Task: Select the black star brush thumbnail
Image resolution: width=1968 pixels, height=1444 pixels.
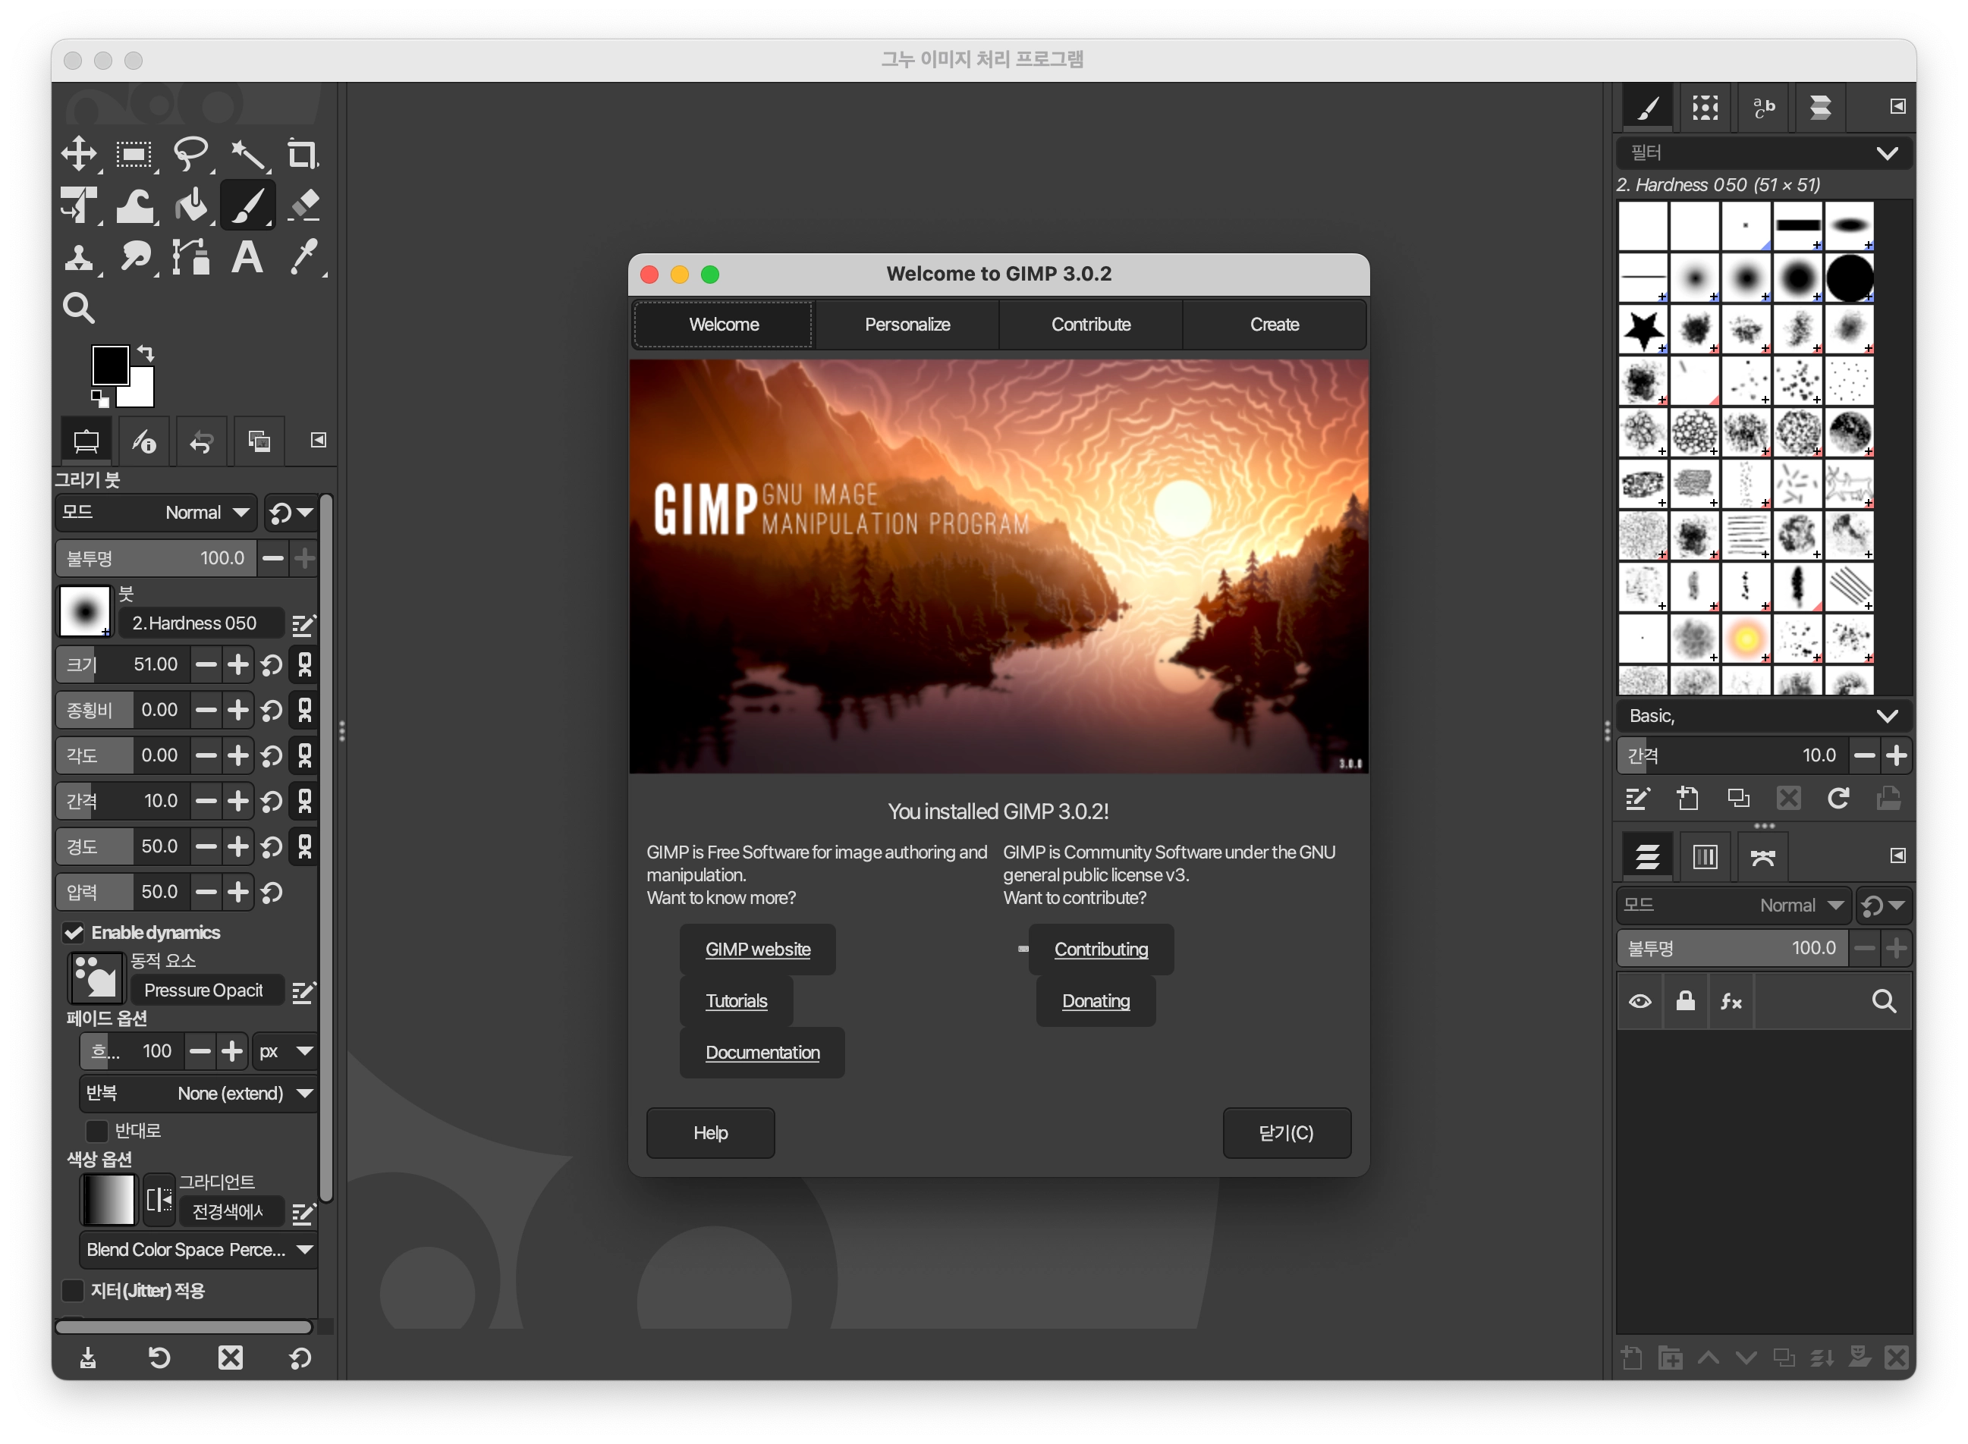Action: click(1643, 330)
